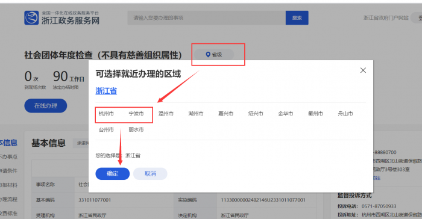
Task: Confirm selection with 确定 button
Action: (113, 174)
